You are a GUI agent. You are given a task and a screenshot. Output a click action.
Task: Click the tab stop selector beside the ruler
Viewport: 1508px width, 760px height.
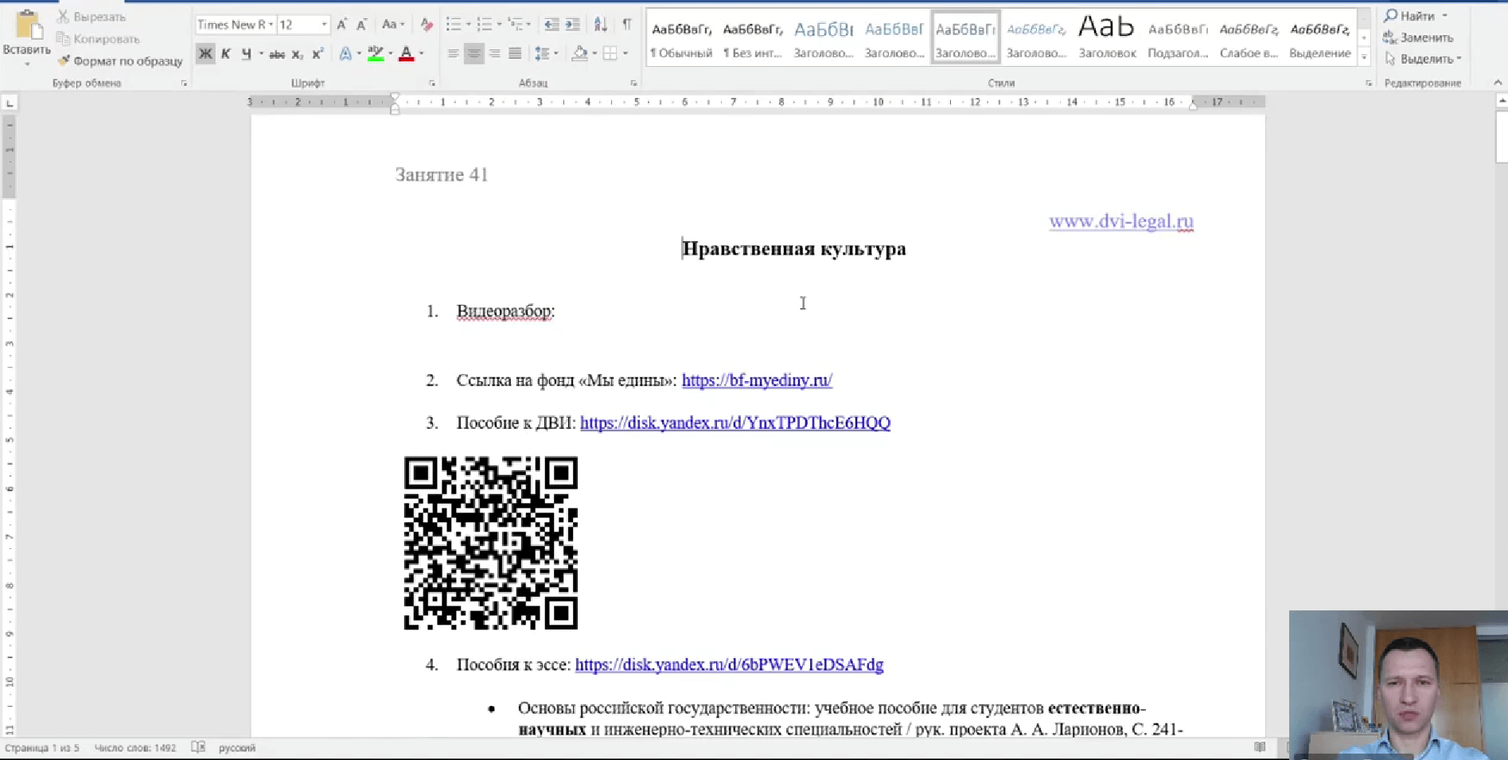pos(9,103)
